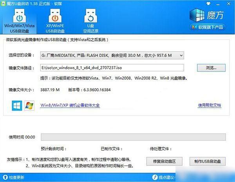Close the 魔方U盘启动 window
Viewport: 235px width, 182px height.
coord(229,4)
